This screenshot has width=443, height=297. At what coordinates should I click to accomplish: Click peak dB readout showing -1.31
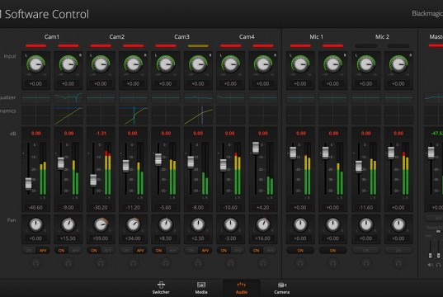coord(101,133)
